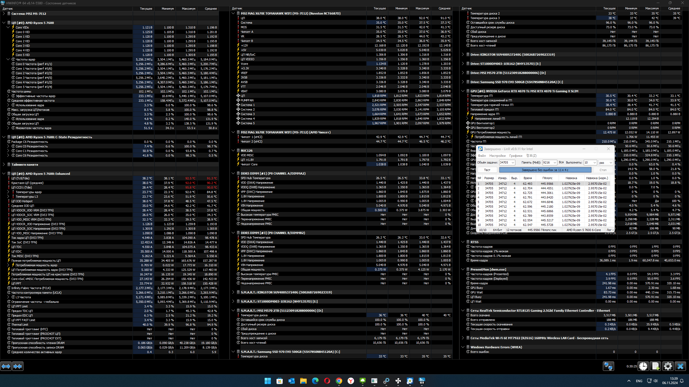Screen dimensions: 689x387
Task: Click the Тест button in LinX
Action: [487, 170]
